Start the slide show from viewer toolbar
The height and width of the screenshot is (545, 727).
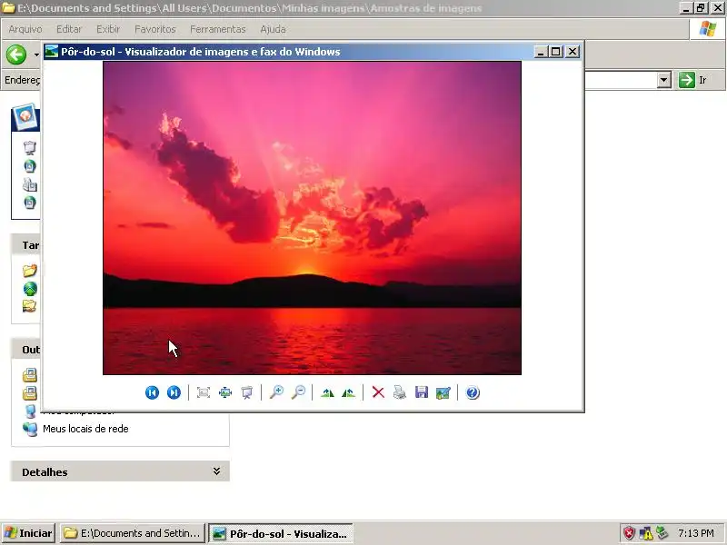pyautogui.click(x=247, y=392)
